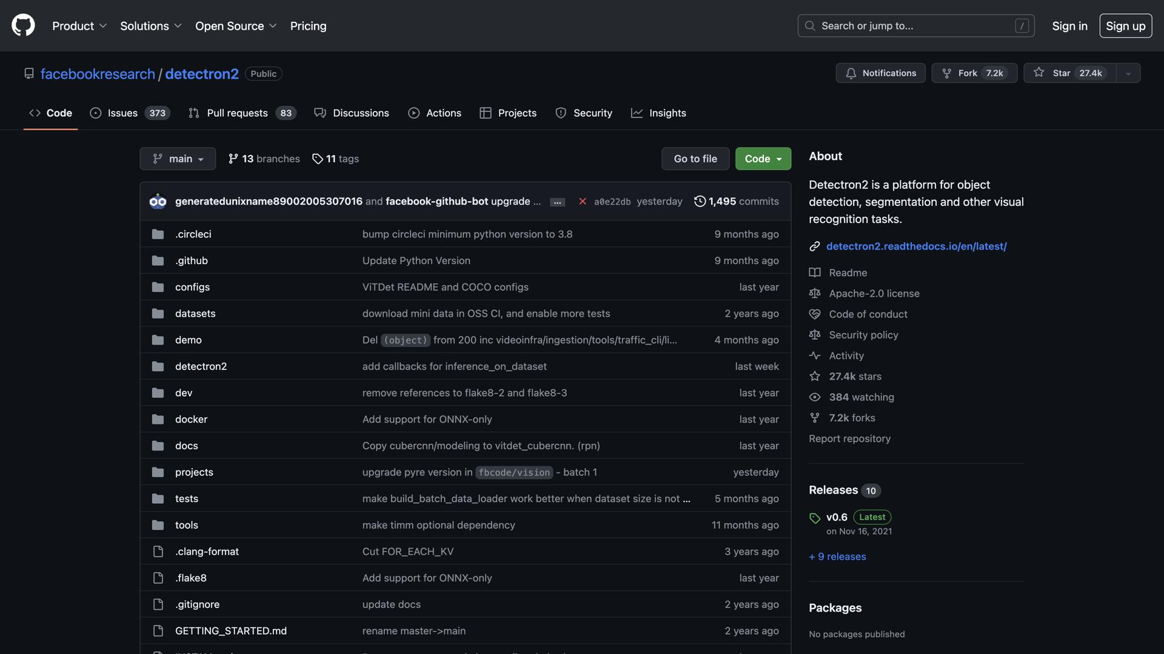The height and width of the screenshot is (654, 1164).
Task: Click the commits history clock icon
Action: pyautogui.click(x=700, y=201)
